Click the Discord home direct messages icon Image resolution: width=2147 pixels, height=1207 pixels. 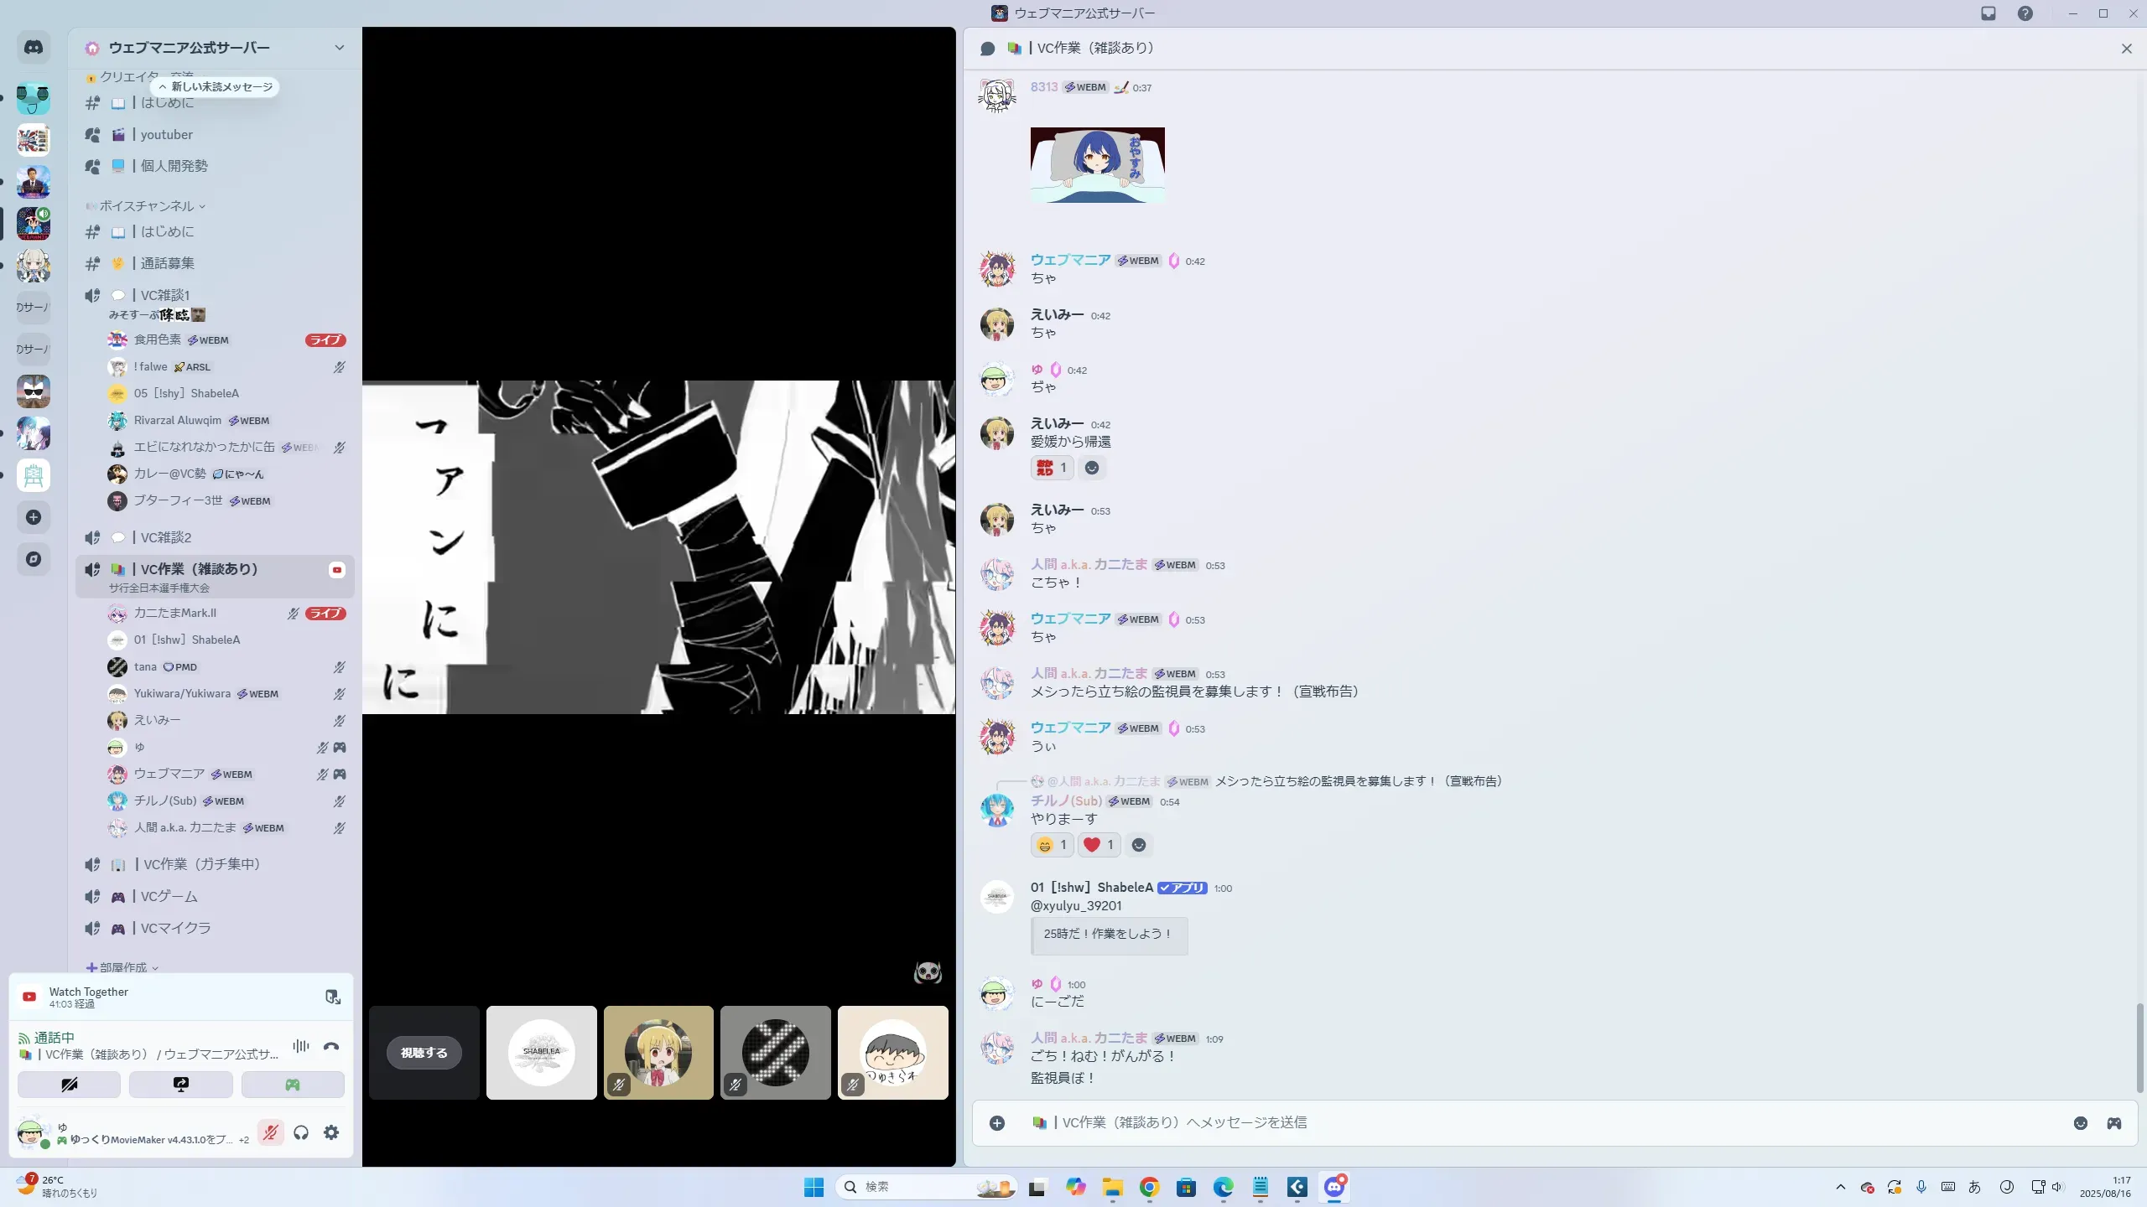(x=34, y=48)
